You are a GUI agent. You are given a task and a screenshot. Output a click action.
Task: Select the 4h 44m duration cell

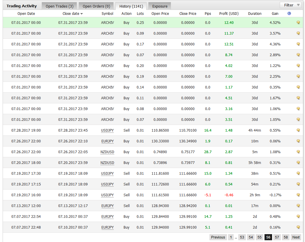[255, 130]
